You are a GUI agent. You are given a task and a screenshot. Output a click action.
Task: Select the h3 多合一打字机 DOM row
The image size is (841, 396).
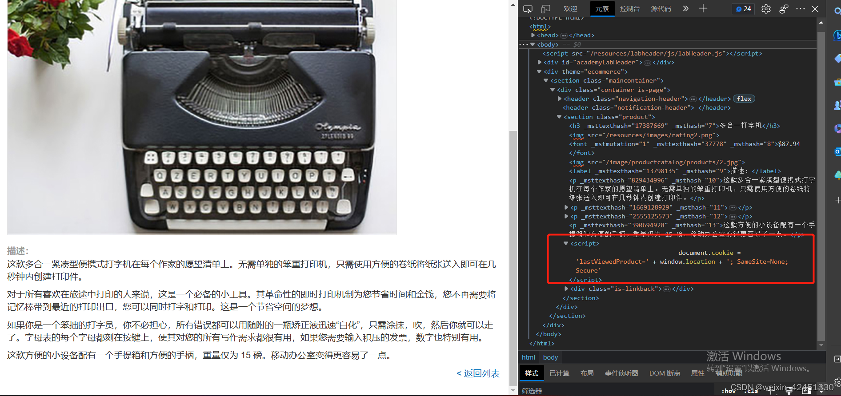674,126
